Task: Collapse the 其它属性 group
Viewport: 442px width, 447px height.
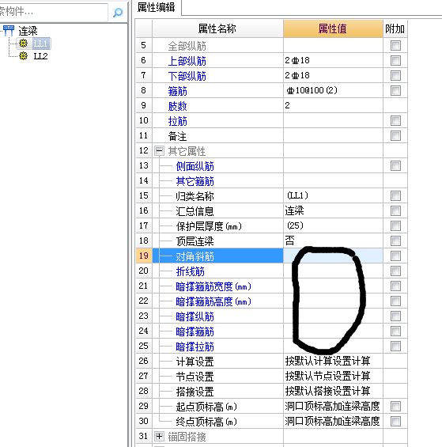Action: click(159, 150)
